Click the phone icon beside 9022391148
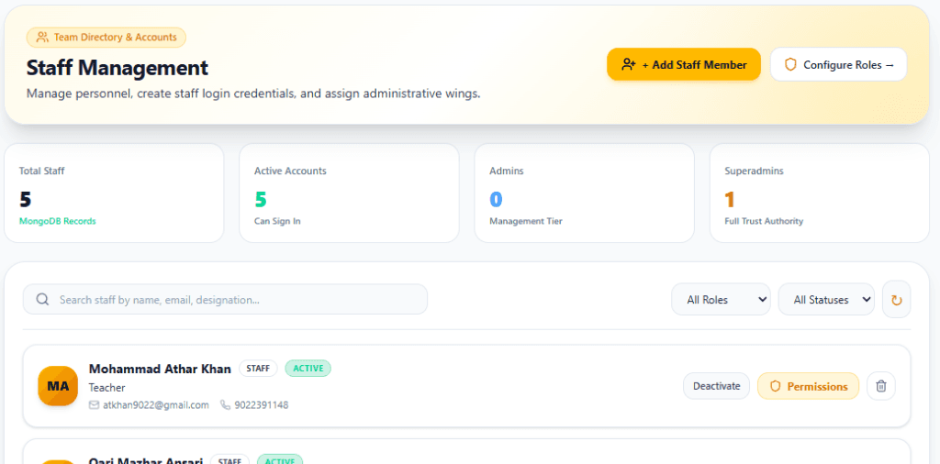The height and width of the screenshot is (464, 940). pyautogui.click(x=226, y=405)
